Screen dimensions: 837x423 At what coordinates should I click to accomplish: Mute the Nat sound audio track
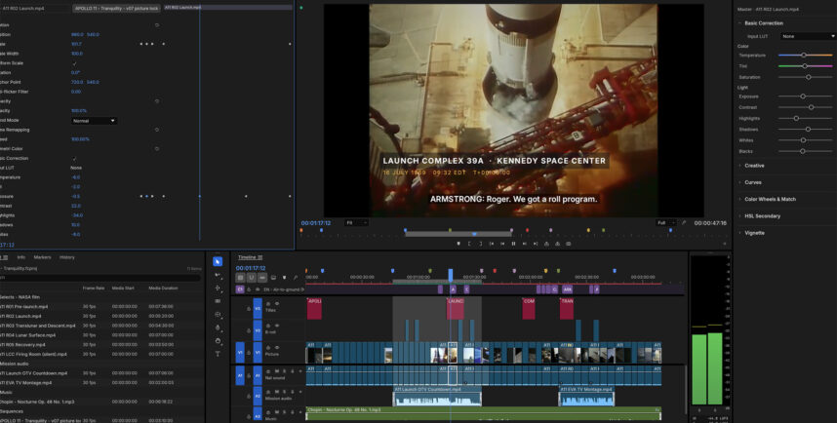pos(276,370)
